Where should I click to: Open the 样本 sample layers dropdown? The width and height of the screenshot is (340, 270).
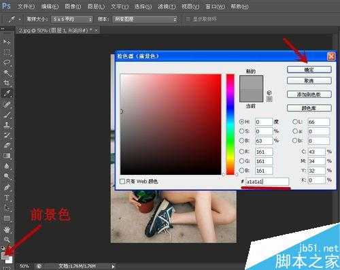[x=145, y=20]
